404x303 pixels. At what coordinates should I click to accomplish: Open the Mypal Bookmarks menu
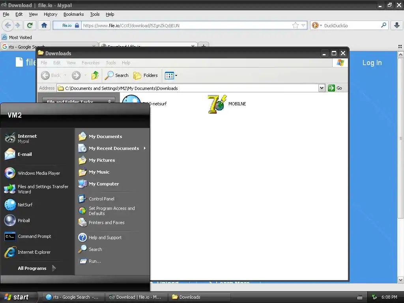pos(73,14)
